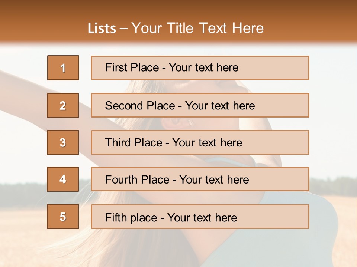
Task: Select the number 4 box
Action: (63, 179)
